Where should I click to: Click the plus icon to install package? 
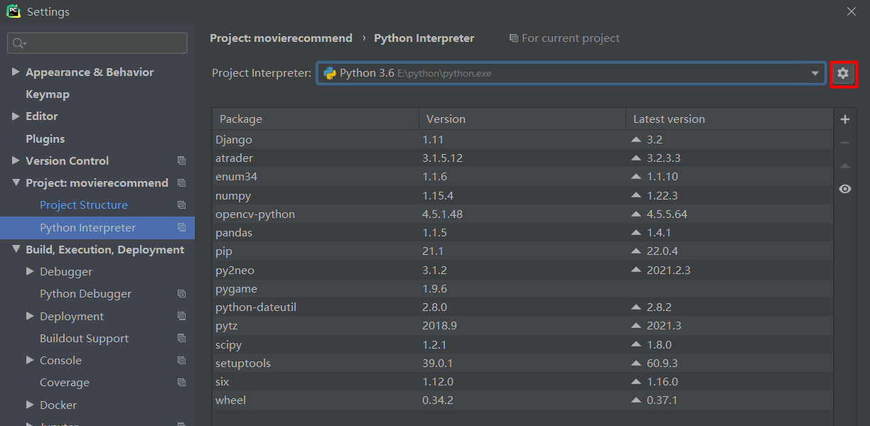tap(845, 119)
